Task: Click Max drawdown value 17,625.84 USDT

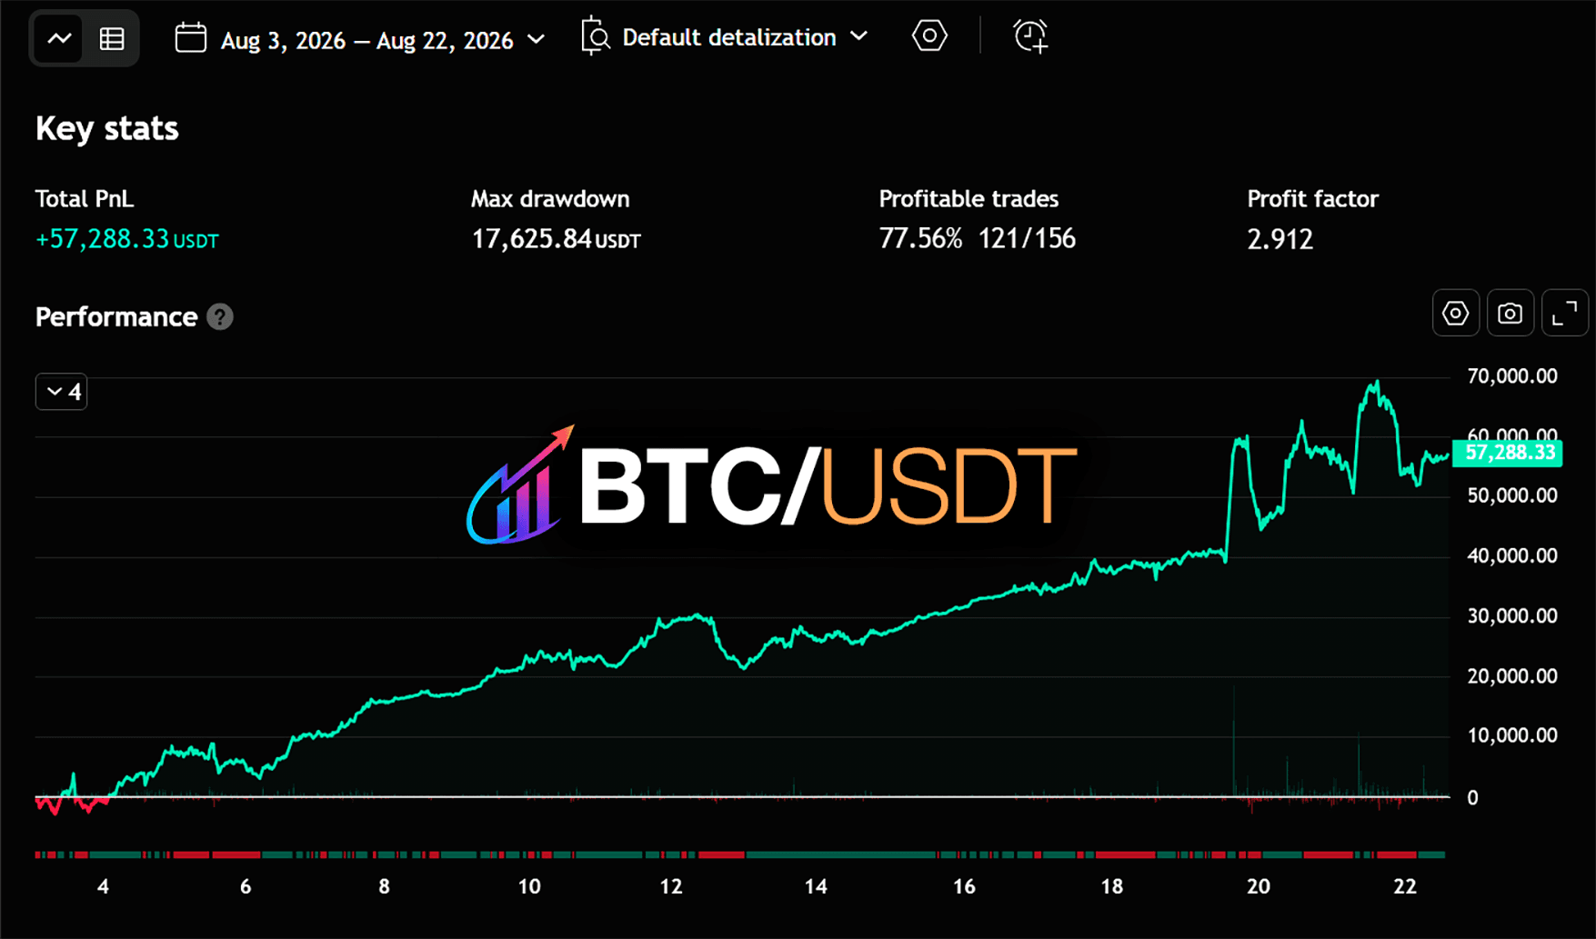Action: coord(556,239)
